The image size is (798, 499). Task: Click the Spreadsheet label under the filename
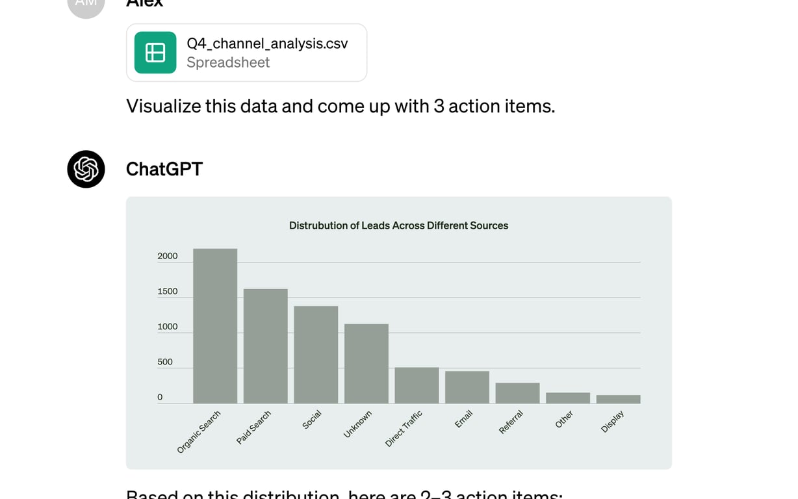click(x=228, y=62)
